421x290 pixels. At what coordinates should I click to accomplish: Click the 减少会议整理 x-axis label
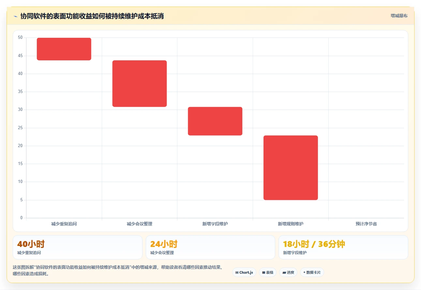pyautogui.click(x=140, y=224)
